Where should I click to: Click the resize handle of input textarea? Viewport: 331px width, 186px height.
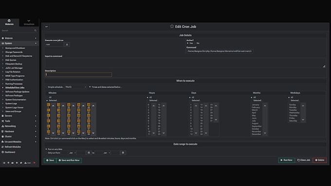(x=324, y=67)
